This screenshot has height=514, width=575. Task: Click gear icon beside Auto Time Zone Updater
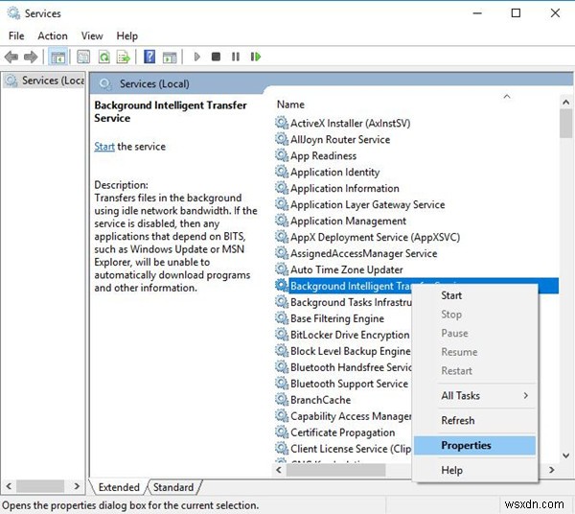tap(282, 269)
